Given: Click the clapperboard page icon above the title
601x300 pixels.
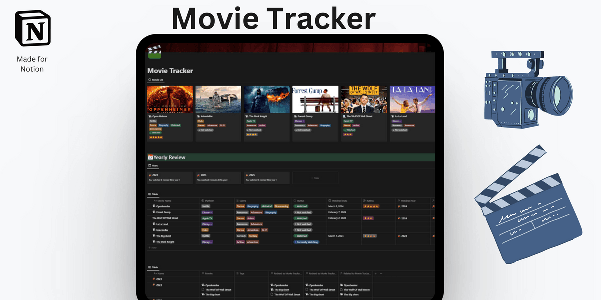Looking at the screenshot, I should pyautogui.click(x=154, y=51).
